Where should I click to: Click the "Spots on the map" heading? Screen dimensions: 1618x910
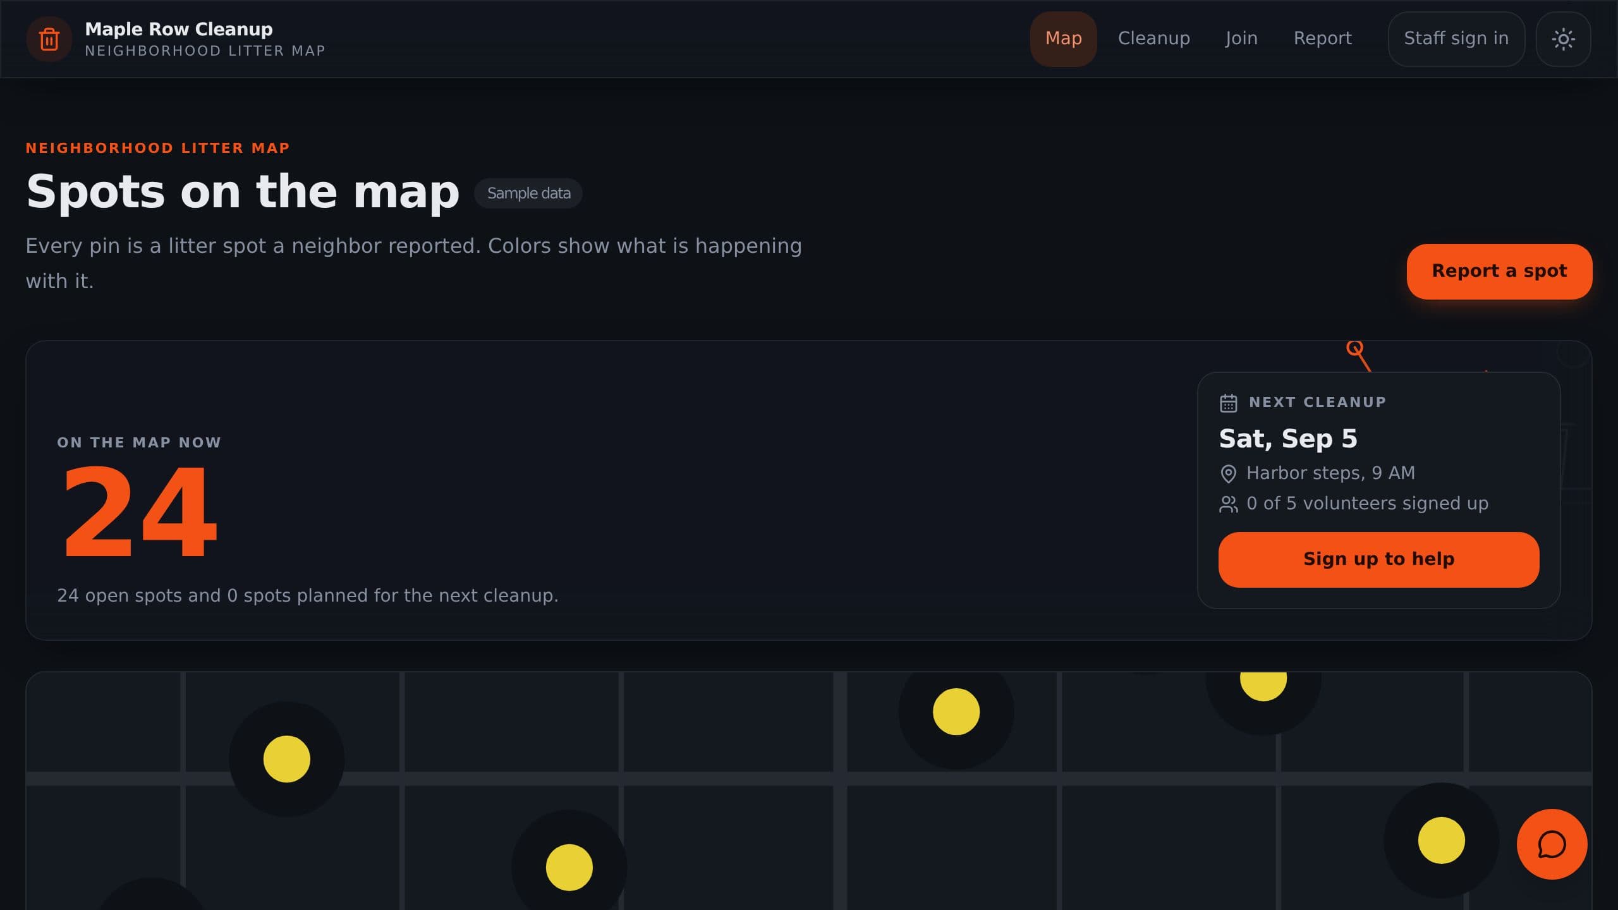(x=243, y=191)
